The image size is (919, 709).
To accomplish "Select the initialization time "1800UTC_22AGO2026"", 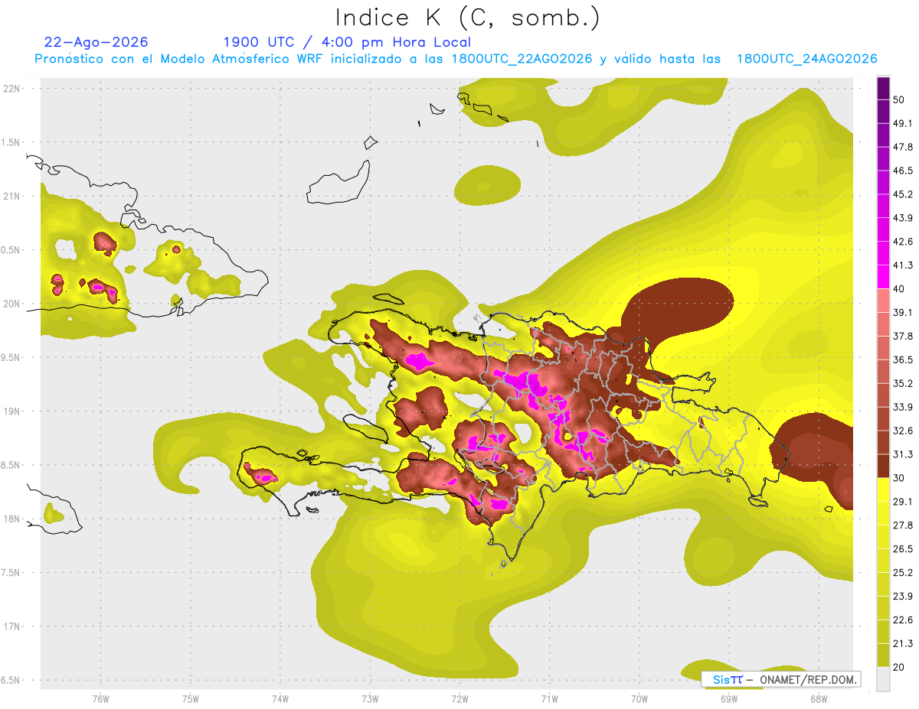I will (522, 59).
